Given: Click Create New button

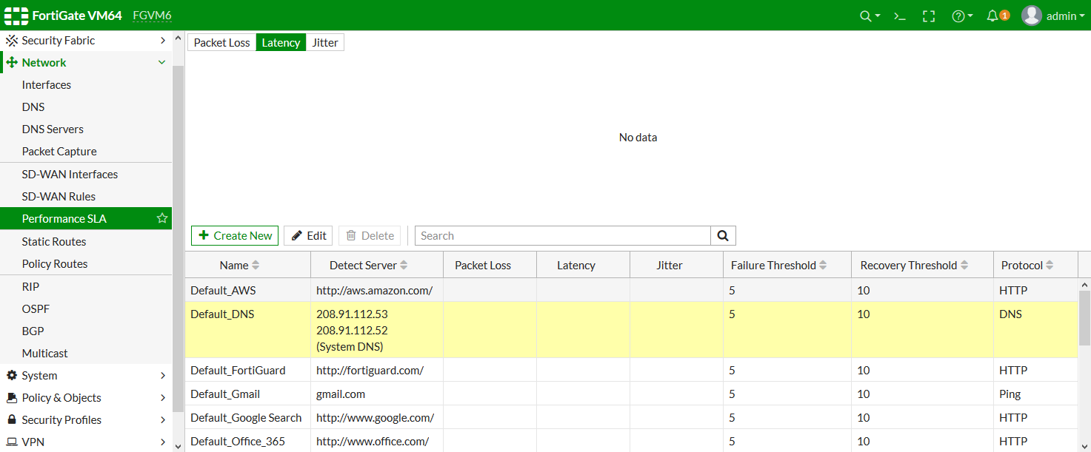Looking at the screenshot, I should point(235,236).
